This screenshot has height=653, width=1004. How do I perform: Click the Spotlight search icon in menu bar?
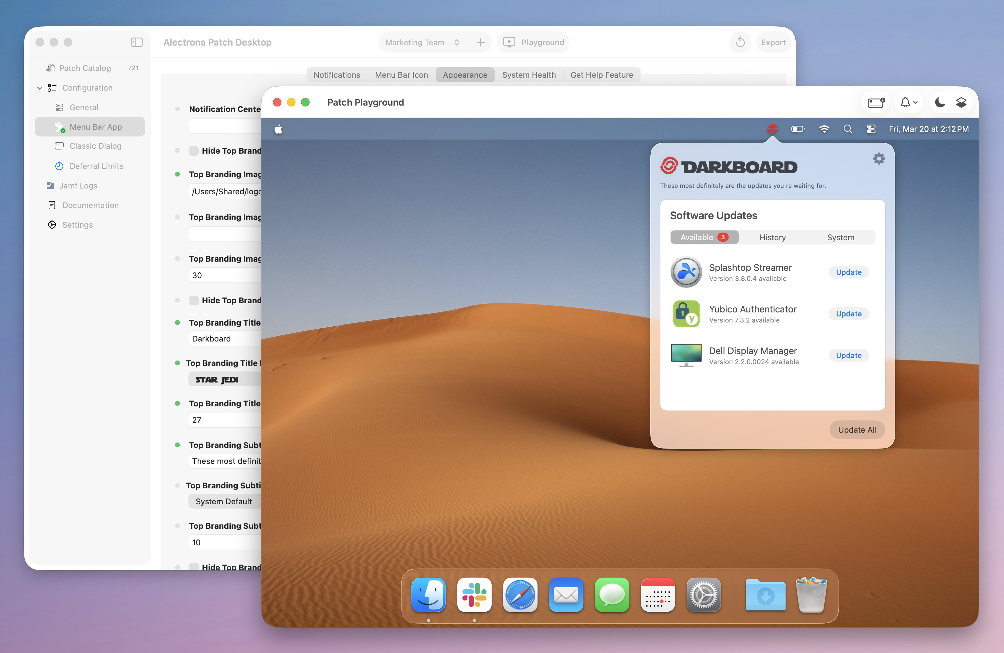tap(847, 129)
